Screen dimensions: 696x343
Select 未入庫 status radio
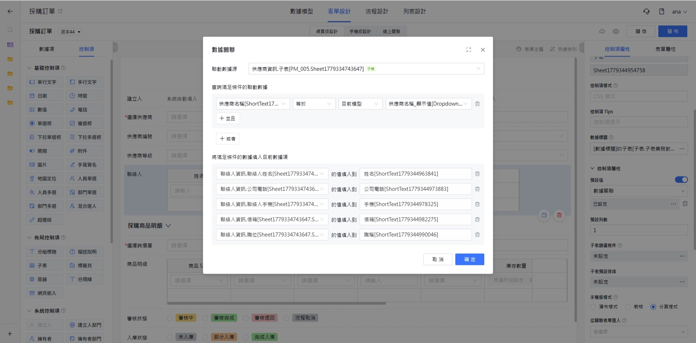coord(170,337)
